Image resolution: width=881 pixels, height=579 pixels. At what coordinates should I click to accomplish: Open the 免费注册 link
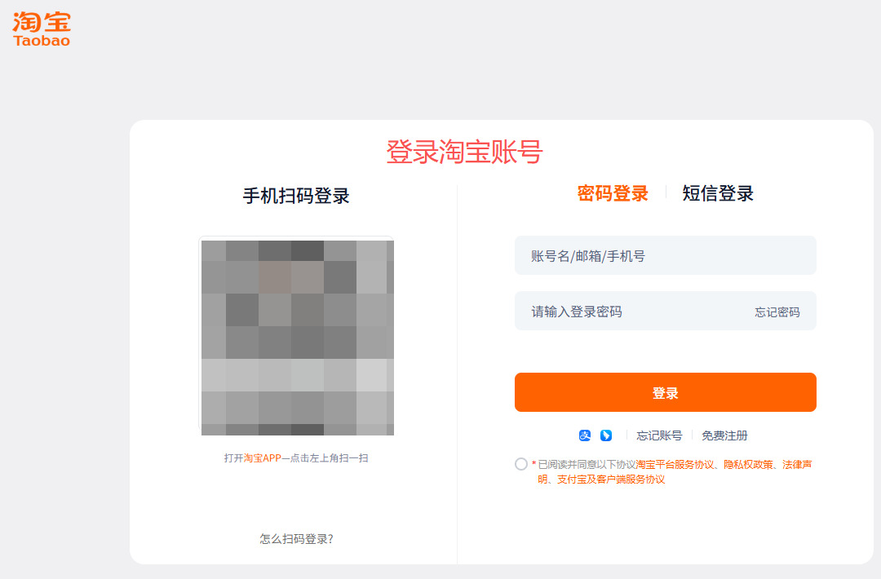[x=724, y=435]
